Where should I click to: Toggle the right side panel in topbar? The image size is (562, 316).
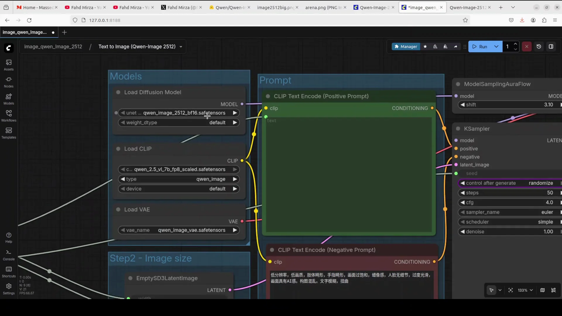point(551,47)
